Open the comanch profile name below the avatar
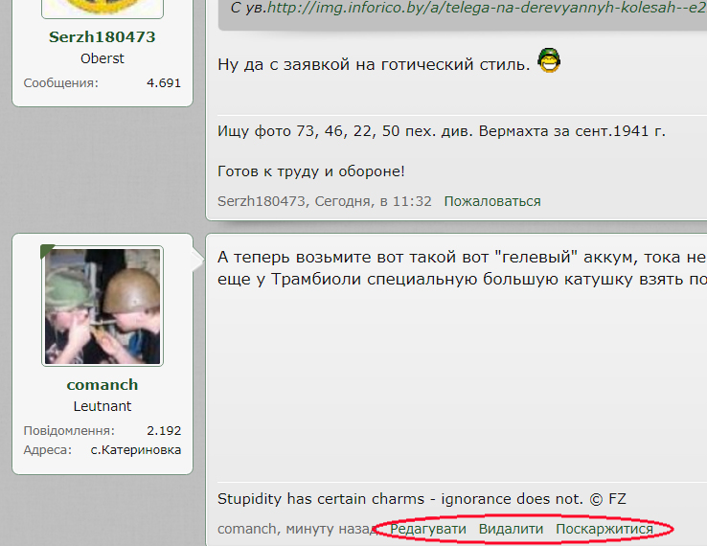This screenshot has height=546, width=707. [103, 384]
